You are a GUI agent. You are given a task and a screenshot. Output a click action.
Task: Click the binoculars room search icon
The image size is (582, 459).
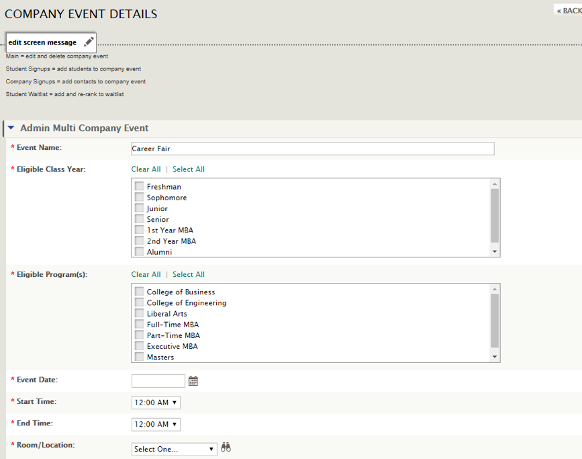(226, 447)
